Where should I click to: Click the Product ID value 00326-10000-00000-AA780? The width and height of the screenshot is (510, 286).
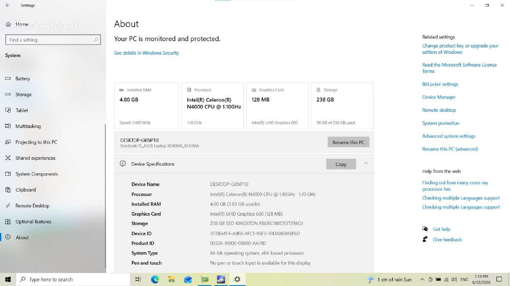click(x=238, y=243)
